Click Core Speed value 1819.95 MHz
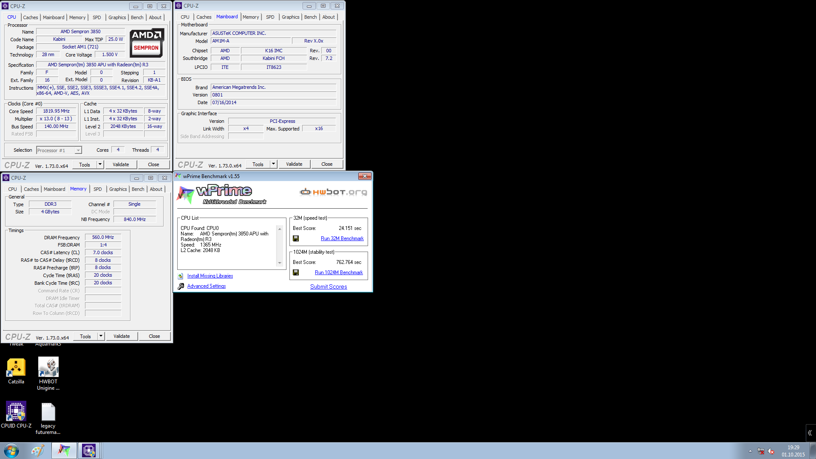Viewport: 816px width, 459px height. (56, 111)
